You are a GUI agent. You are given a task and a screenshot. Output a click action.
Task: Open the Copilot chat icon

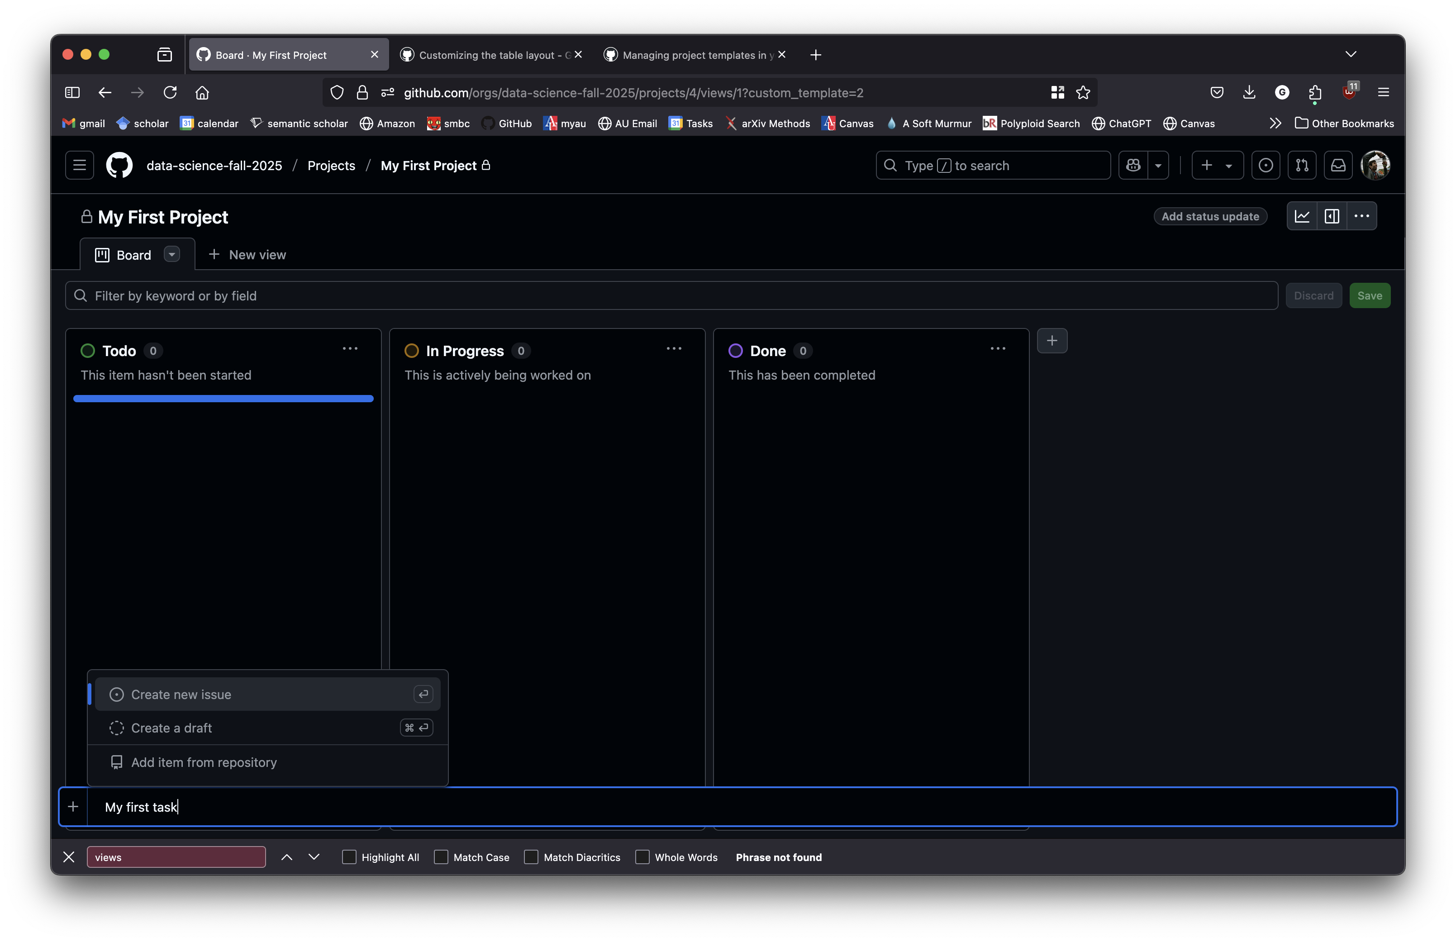point(1133,165)
